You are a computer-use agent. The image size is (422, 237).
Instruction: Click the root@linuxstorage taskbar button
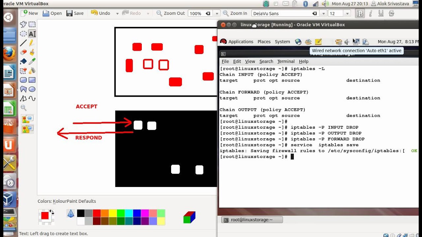252,220
